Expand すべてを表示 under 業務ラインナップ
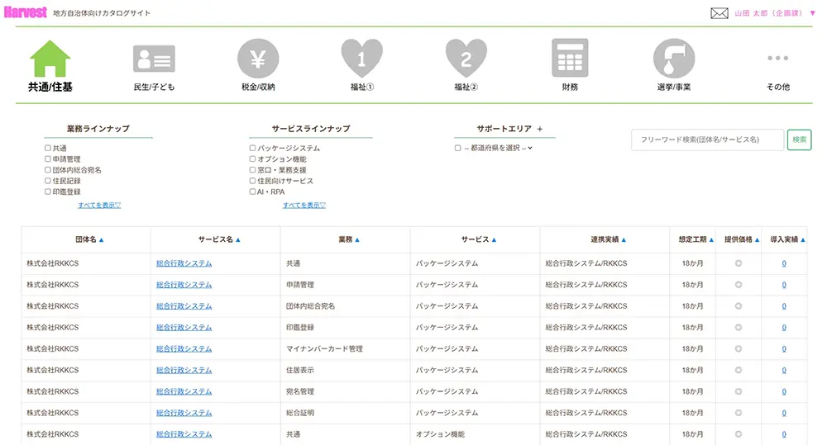Viewport: 827px width, 445px height. point(99,206)
